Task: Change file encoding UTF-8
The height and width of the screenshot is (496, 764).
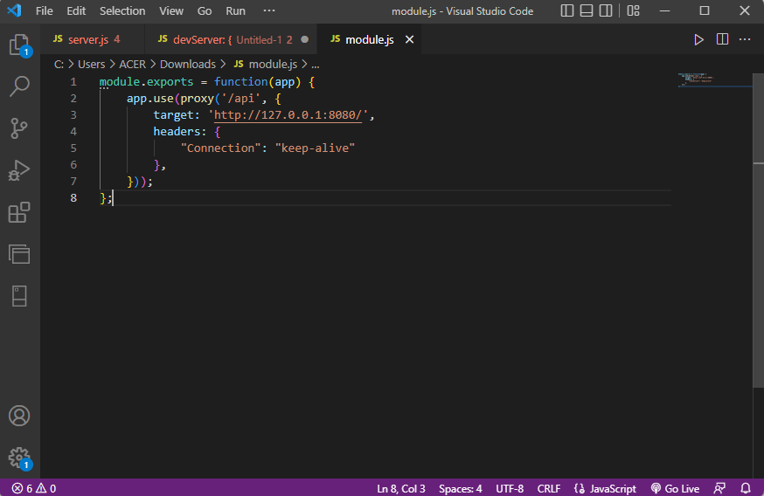Action: [x=510, y=488]
